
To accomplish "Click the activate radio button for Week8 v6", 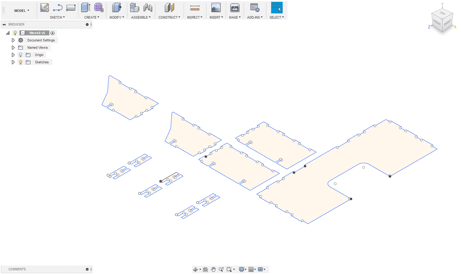I will (52, 33).
